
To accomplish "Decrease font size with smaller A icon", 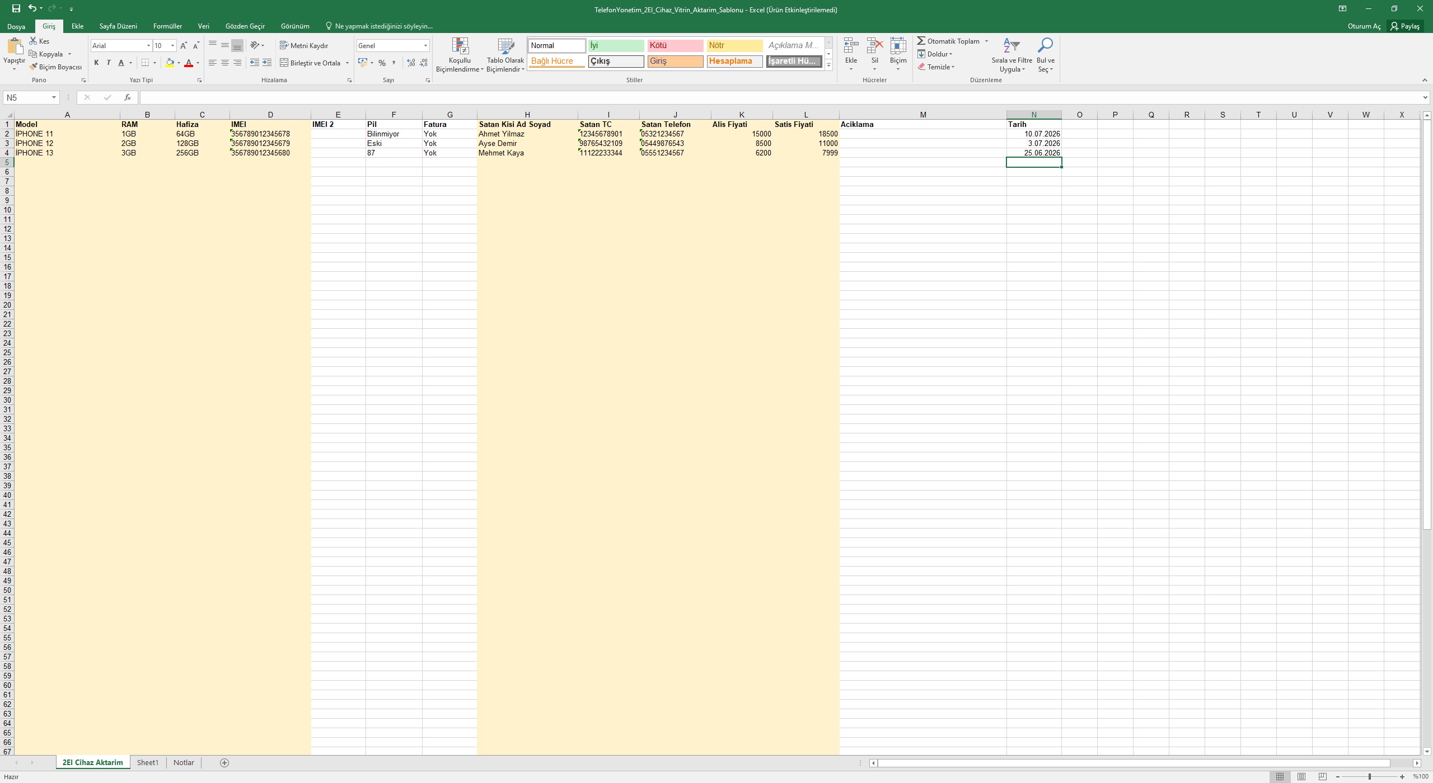I will [x=195, y=46].
